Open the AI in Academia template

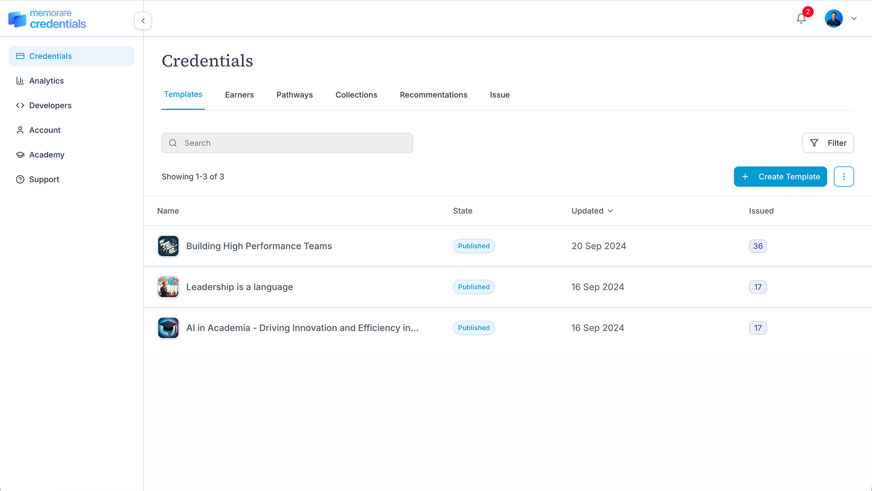(x=302, y=328)
